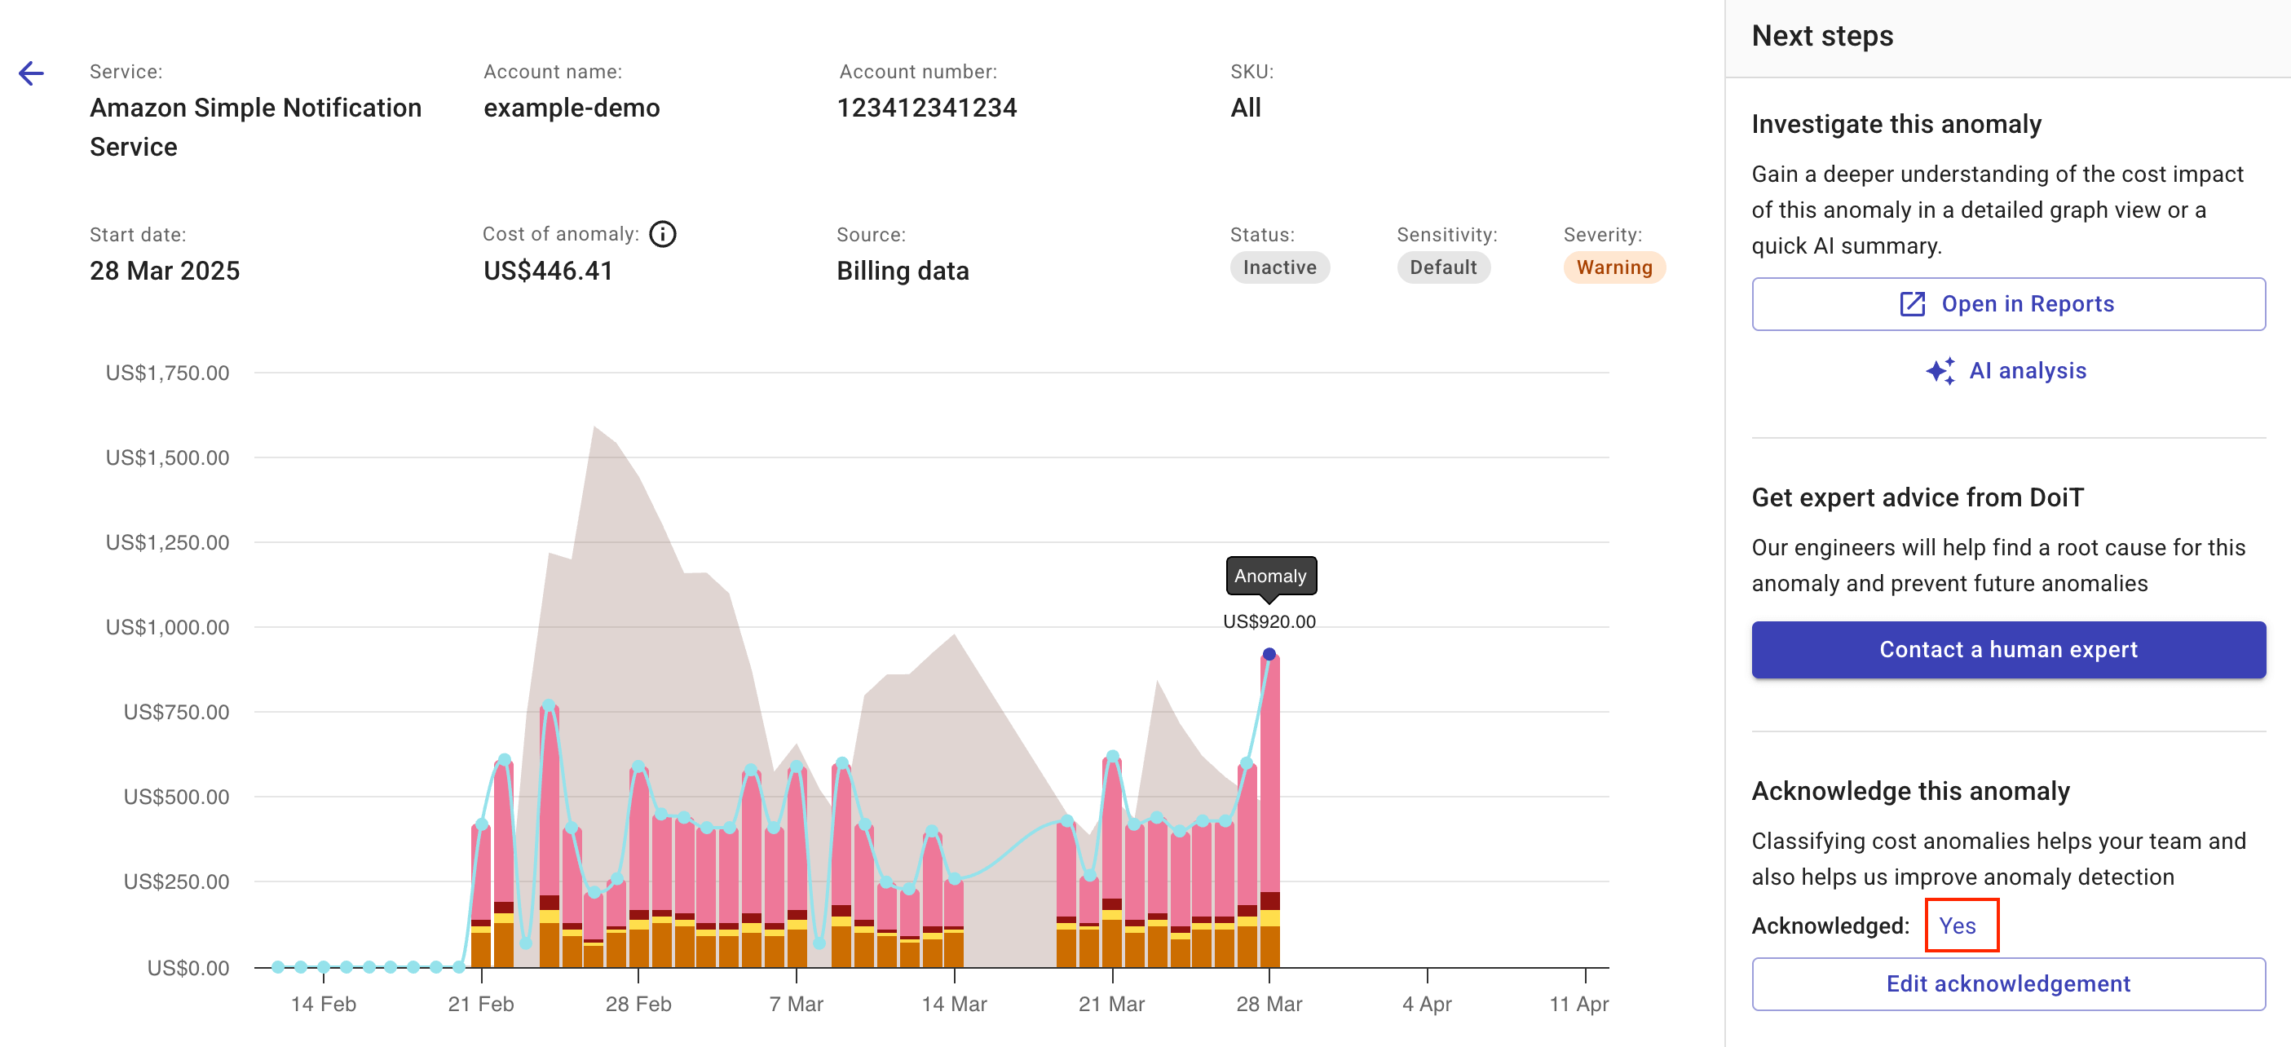This screenshot has height=1047, width=2291.
Task: Click the US$920.00 anomaly value label
Action: 1269,622
